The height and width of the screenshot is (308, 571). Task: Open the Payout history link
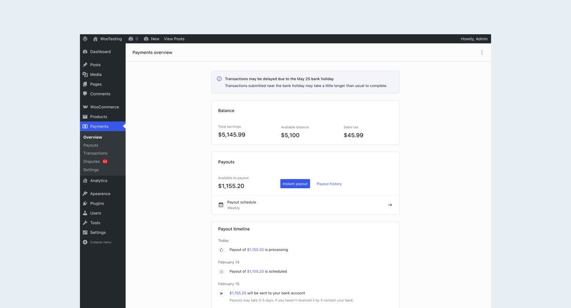click(x=329, y=184)
